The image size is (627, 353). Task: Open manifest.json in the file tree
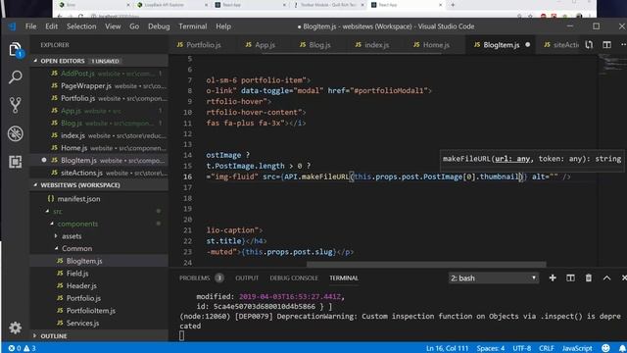[x=99, y=198]
